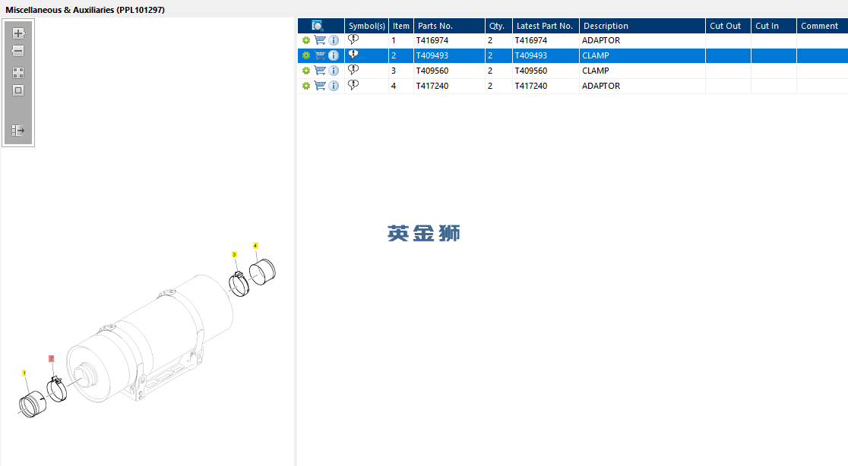Image resolution: width=848 pixels, height=466 pixels.
Task: Add T417240 adaptor to cart
Action: [x=320, y=85]
